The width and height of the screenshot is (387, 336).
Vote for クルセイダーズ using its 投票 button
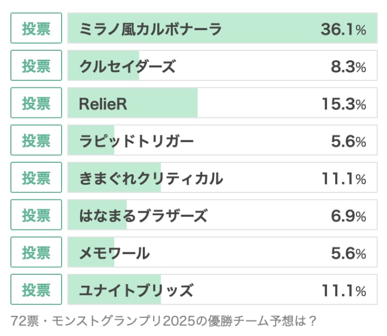36,66
